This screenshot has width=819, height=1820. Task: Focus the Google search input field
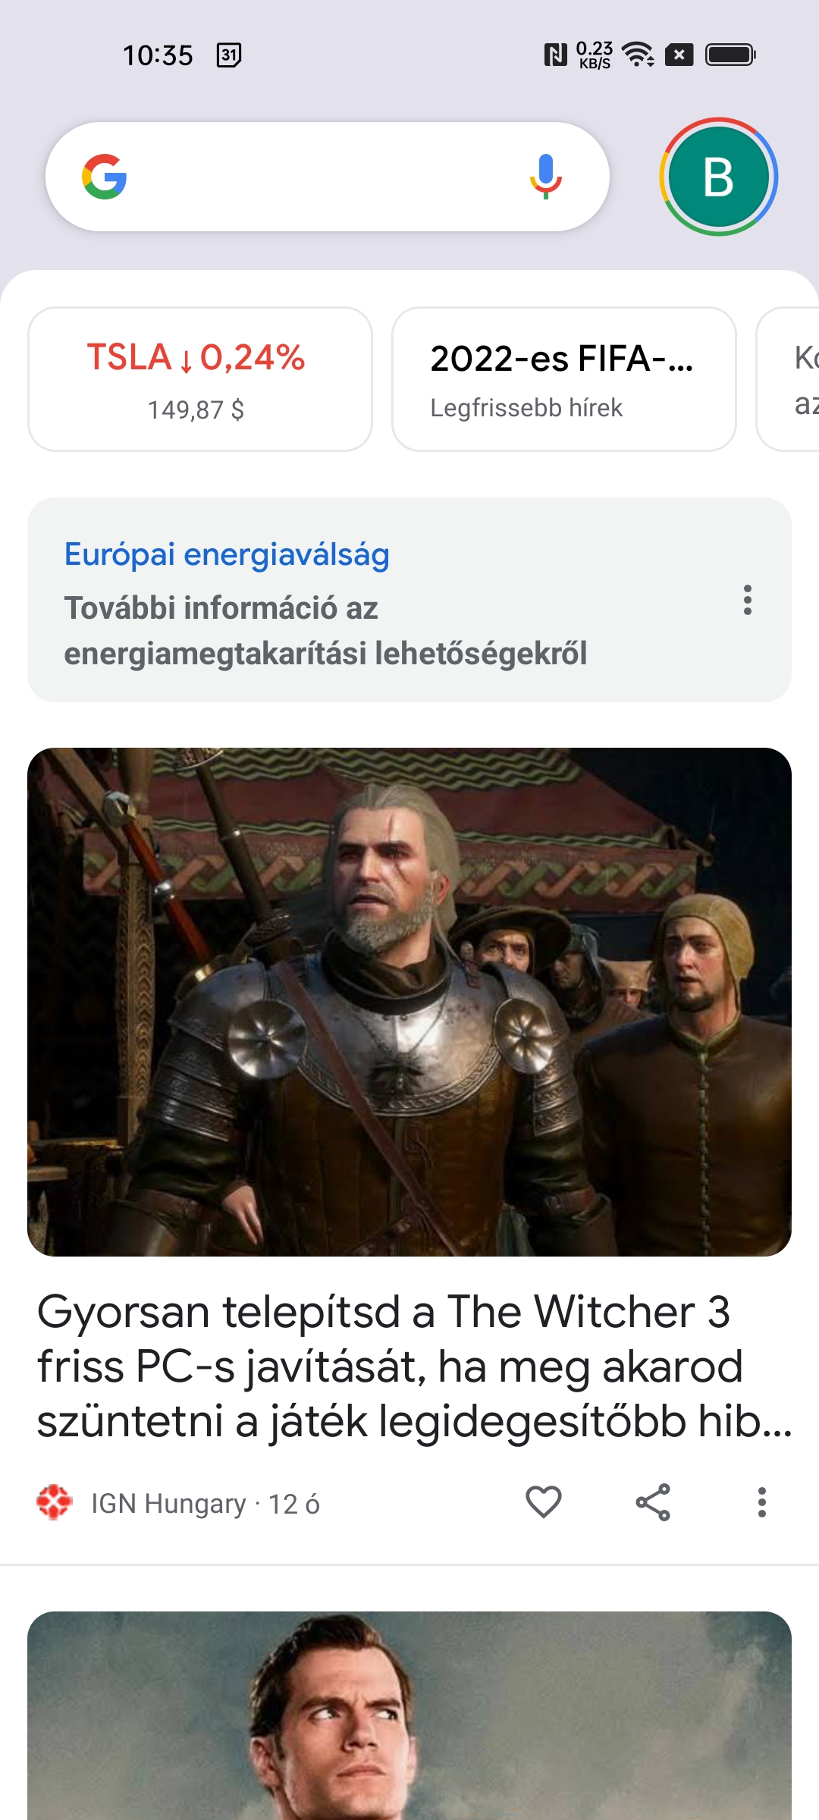click(x=328, y=177)
